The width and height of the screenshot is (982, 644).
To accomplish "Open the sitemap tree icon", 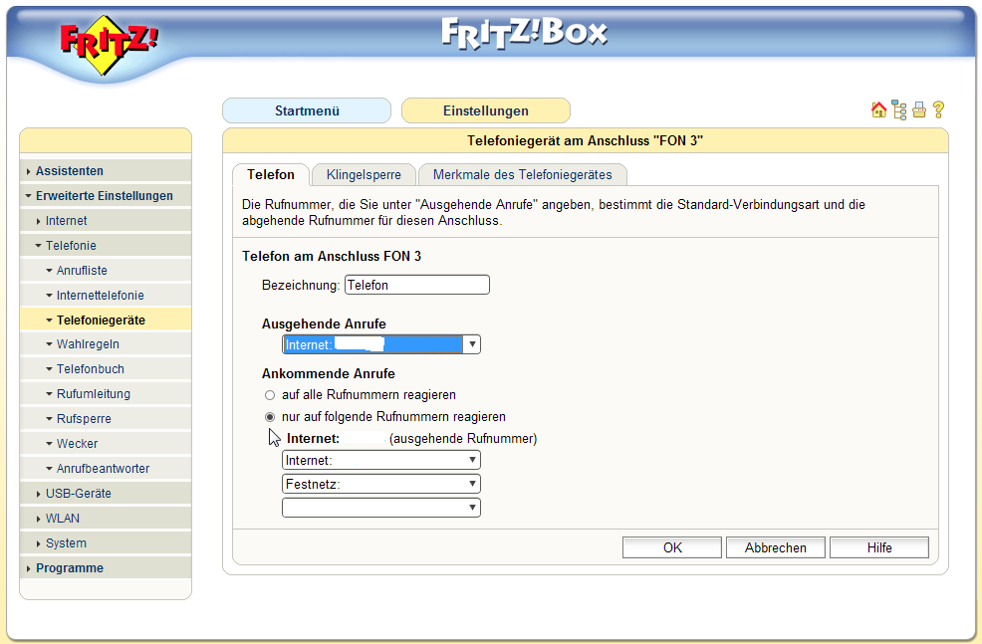I will click(x=898, y=110).
